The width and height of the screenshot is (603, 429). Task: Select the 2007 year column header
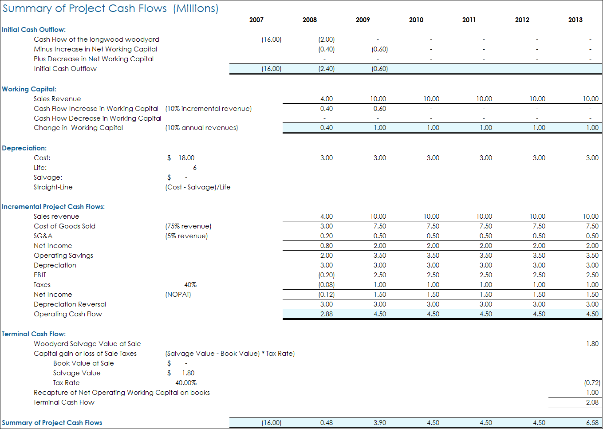point(256,20)
